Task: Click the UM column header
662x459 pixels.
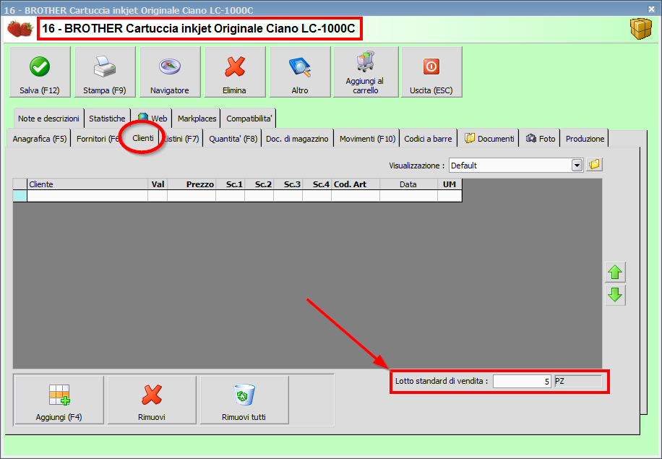Action: point(450,184)
